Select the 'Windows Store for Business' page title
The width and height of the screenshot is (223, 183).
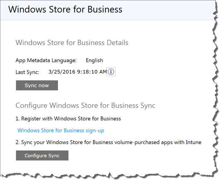[x=65, y=9]
